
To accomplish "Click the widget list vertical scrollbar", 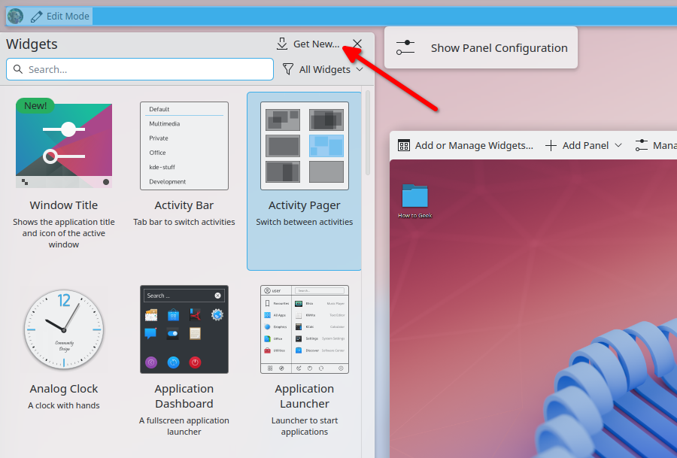I will (368, 133).
